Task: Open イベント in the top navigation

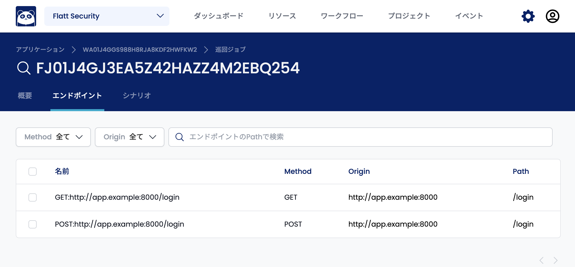Action: [x=469, y=16]
